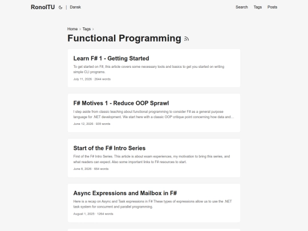Viewport: 308px width, 231px height.
Task: Open the Search page
Action: point(242,7)
